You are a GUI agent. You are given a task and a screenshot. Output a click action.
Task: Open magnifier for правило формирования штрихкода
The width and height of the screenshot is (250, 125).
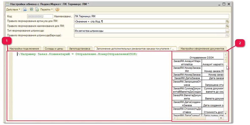coord(227,35)
